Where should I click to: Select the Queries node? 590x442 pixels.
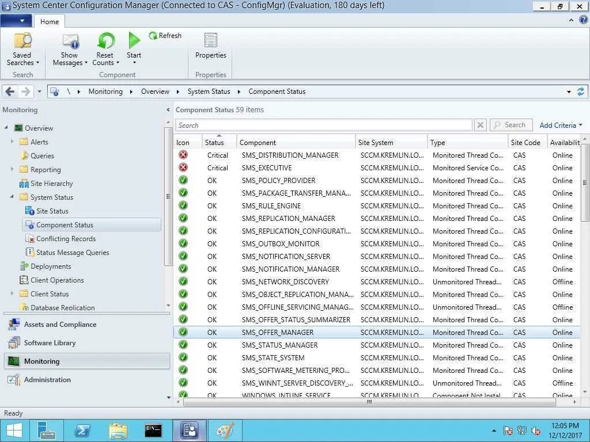click(x=42, y=155)
